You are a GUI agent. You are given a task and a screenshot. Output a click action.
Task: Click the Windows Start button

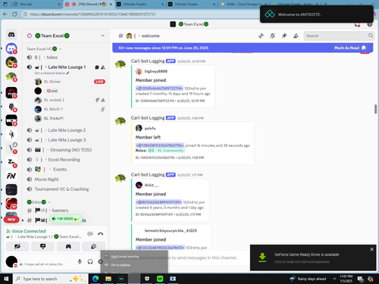[6, 279]
